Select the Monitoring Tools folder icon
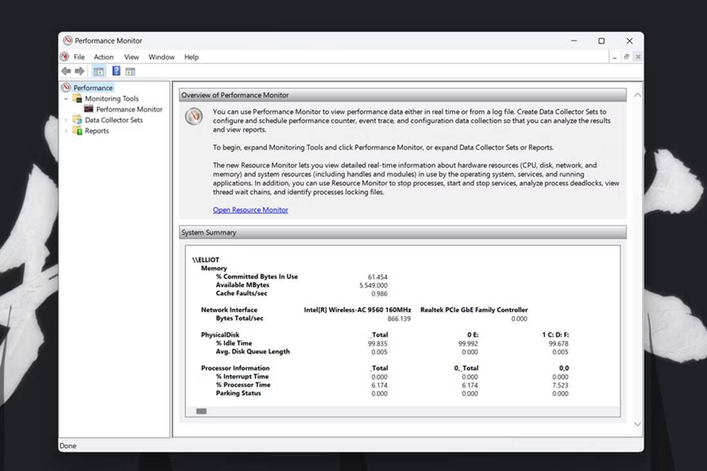Viewport: 707px width, 471px height. (78, 98)
